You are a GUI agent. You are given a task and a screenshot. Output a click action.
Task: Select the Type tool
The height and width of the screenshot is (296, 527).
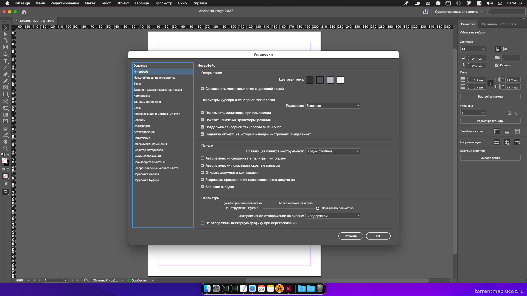[5, 61]
